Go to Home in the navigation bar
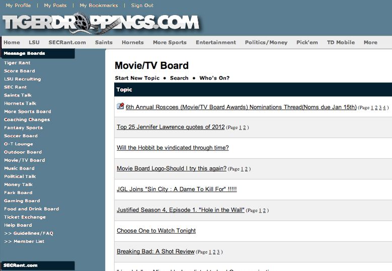392x271 pixels. point(12,42)
